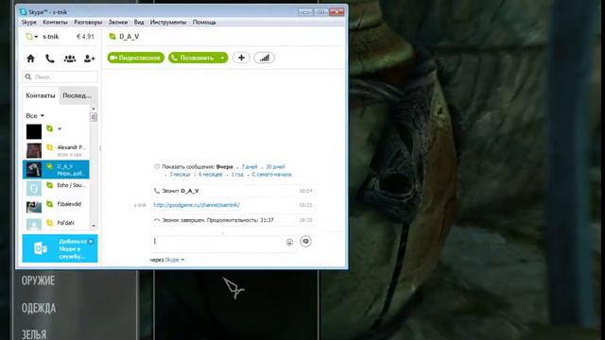
Task: Open the Вид menu
Action: click(x=139, y=23)
